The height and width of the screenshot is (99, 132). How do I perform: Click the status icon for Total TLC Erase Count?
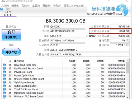(4, 89)
